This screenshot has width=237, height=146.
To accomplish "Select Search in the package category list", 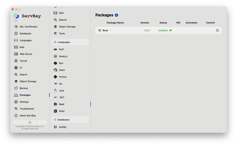I will 60,20.
